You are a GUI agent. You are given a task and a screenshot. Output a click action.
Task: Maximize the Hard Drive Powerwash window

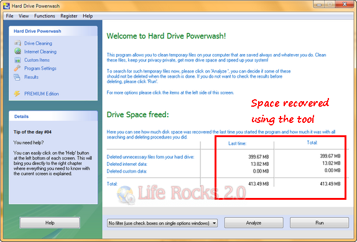click(x=329, y=4)
